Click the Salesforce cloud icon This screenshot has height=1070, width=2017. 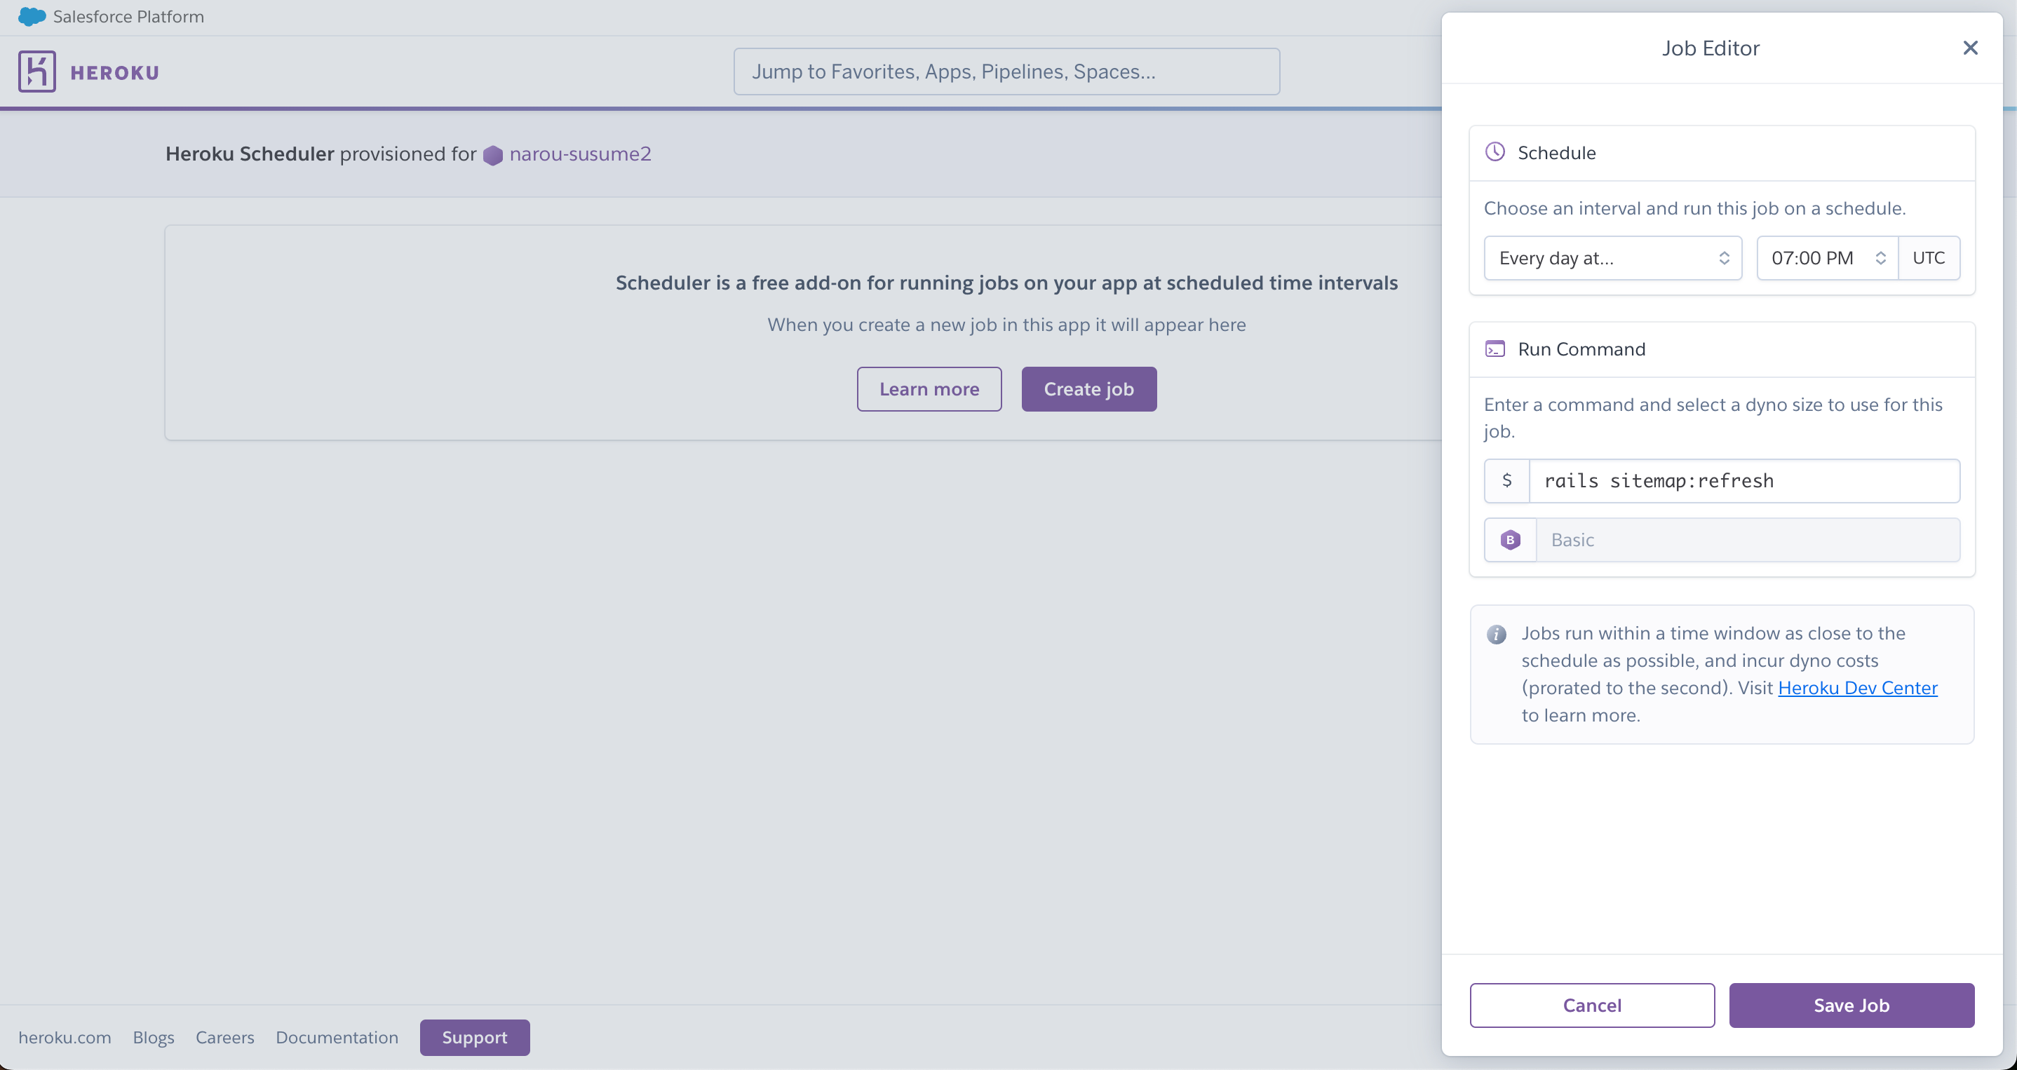32,16
